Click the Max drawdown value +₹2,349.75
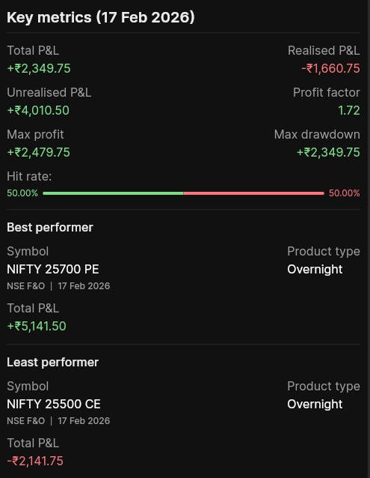The width and height of the screenshot is (370, 478). (328, 152)
